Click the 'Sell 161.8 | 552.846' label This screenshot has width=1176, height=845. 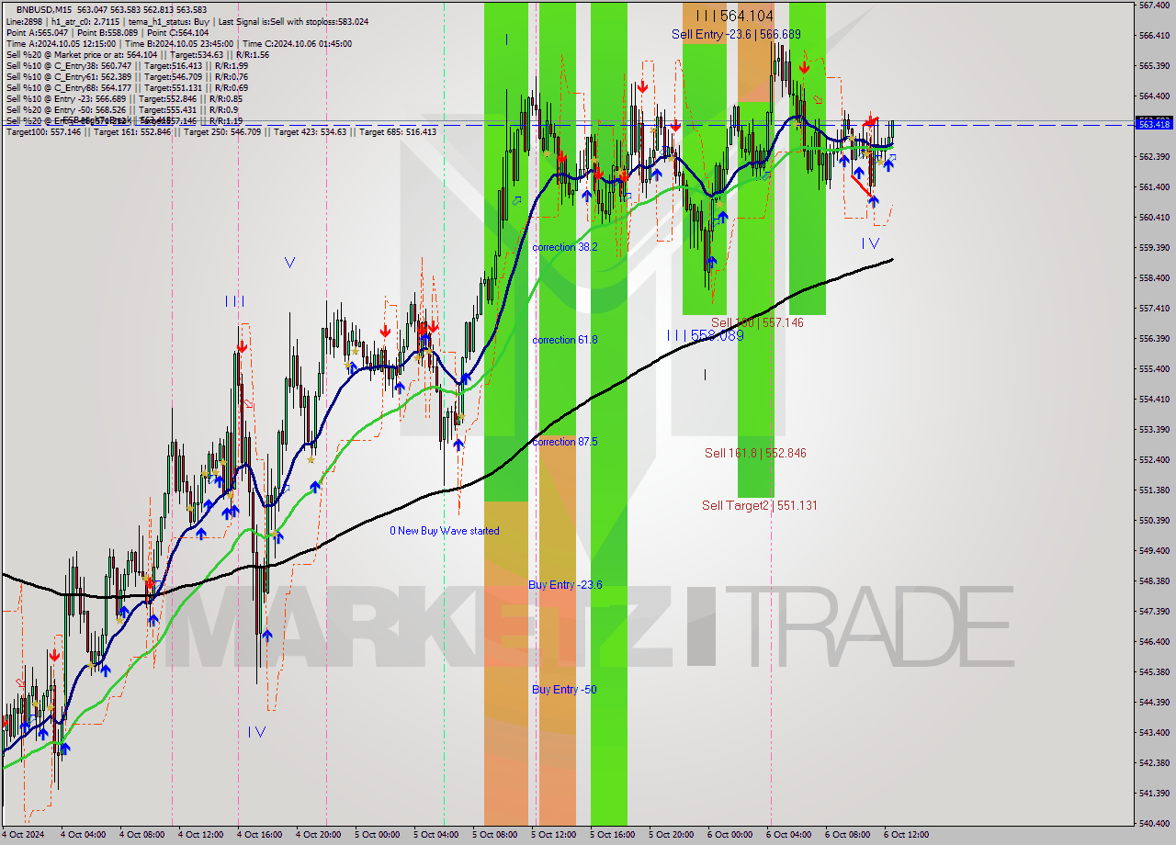pos(755,453)
